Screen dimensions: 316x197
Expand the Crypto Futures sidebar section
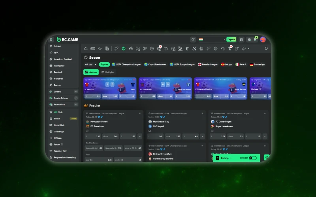76,98
